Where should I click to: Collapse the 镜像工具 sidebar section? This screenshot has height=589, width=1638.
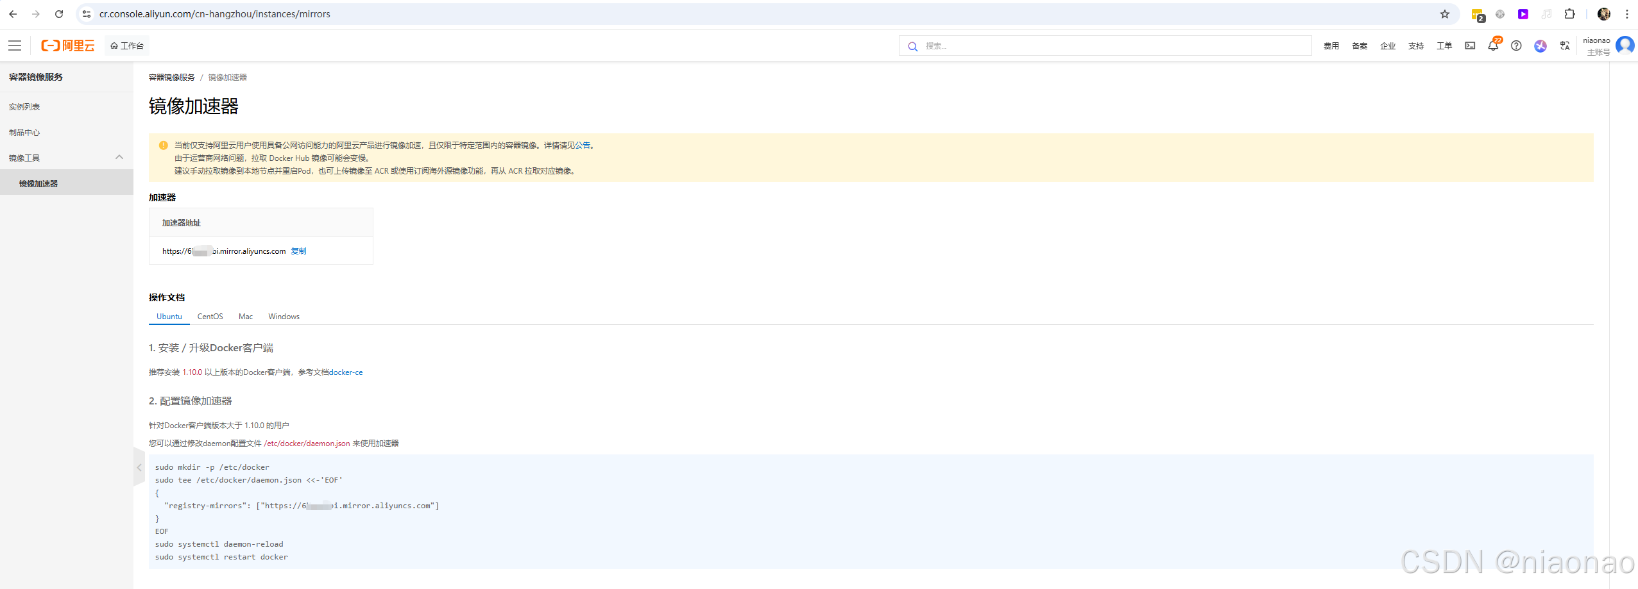coord(119,158)
